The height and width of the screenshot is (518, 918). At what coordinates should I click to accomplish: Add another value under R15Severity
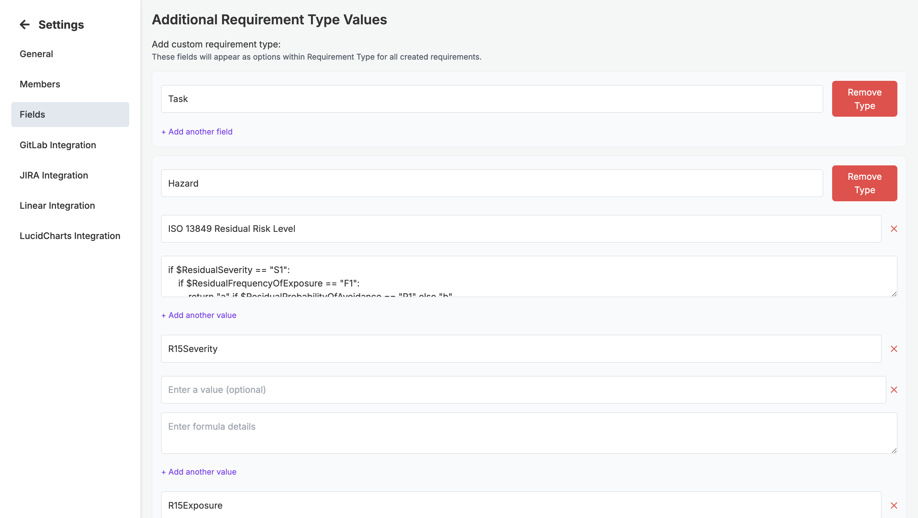coord(199,472)
